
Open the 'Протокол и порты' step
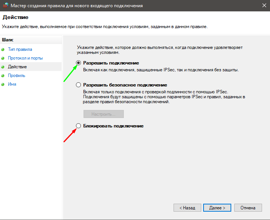pos(25,58)
